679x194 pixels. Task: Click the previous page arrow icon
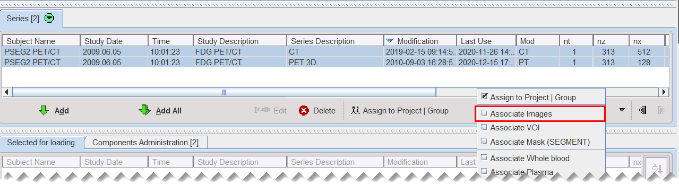coord(642,110)
